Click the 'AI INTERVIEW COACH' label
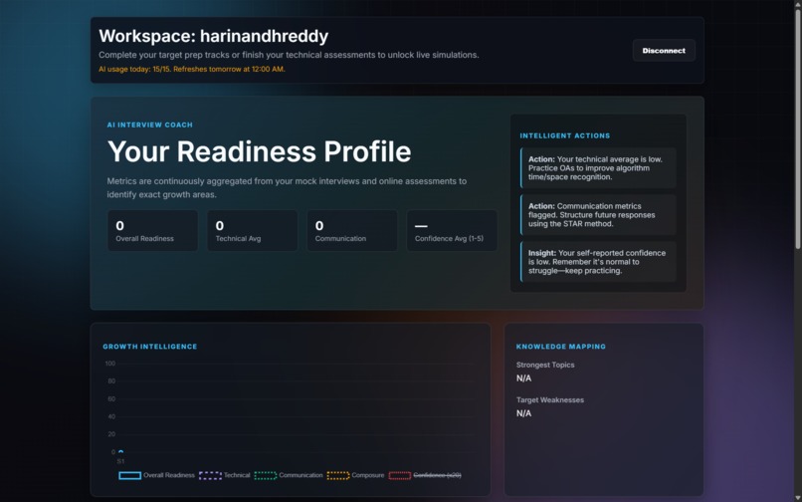 pyautogui.click(x=150, y=125)
